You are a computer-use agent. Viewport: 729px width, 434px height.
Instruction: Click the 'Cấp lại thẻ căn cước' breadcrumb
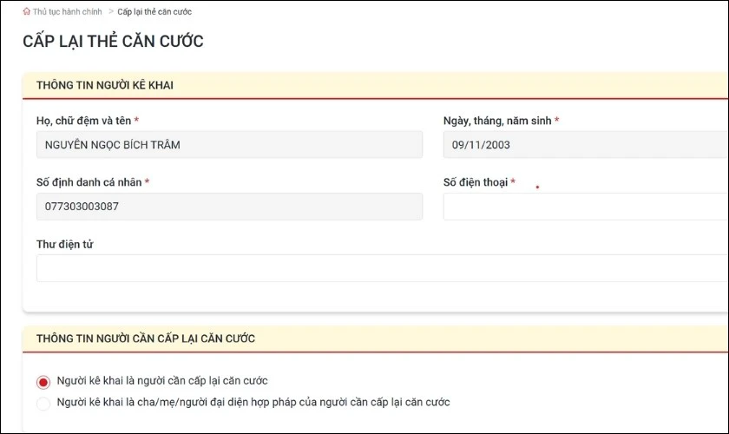[154, 11]
